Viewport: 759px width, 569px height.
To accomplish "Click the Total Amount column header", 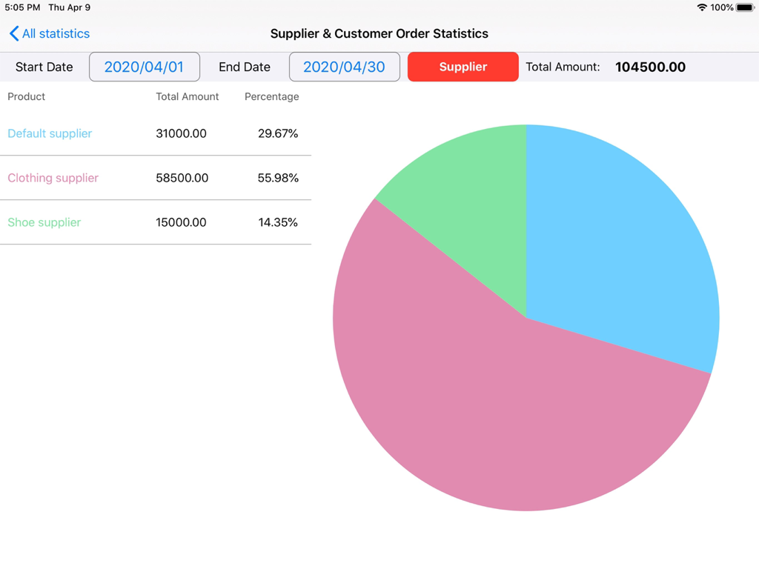I will click(x=187, y=96).
